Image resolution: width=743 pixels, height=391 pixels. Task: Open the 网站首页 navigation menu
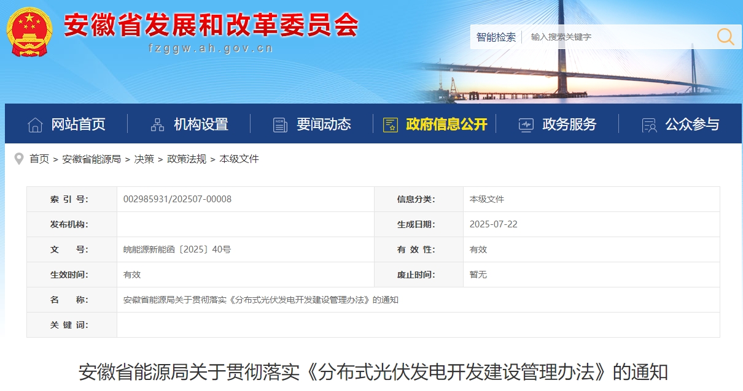pyautogui.click(x=78, y=124)
